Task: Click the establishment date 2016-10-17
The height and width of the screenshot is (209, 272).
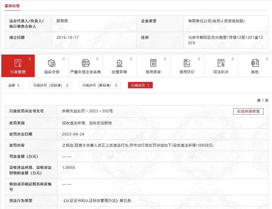Action: pos(68,37)
